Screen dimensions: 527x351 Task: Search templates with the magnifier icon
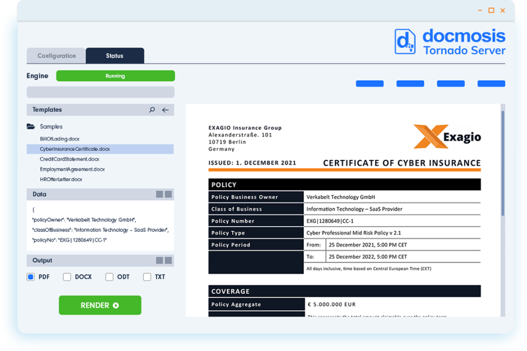[152, 110]
